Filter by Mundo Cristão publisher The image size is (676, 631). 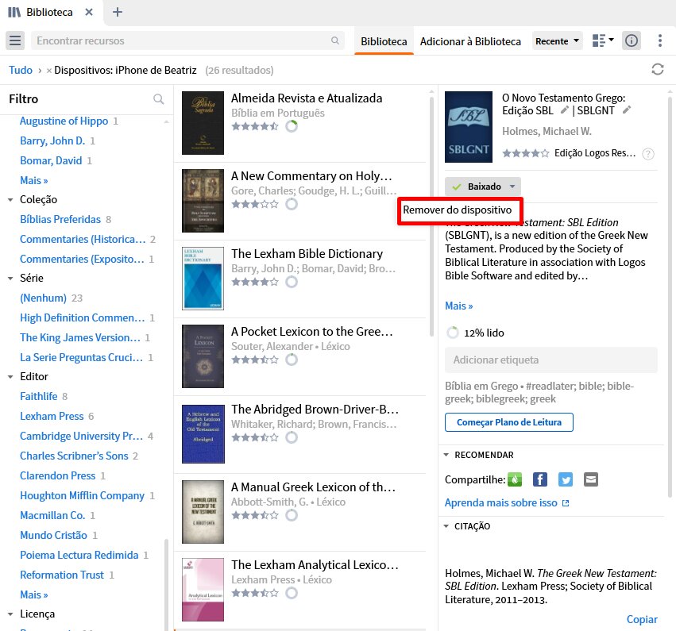tap(53, 536)
